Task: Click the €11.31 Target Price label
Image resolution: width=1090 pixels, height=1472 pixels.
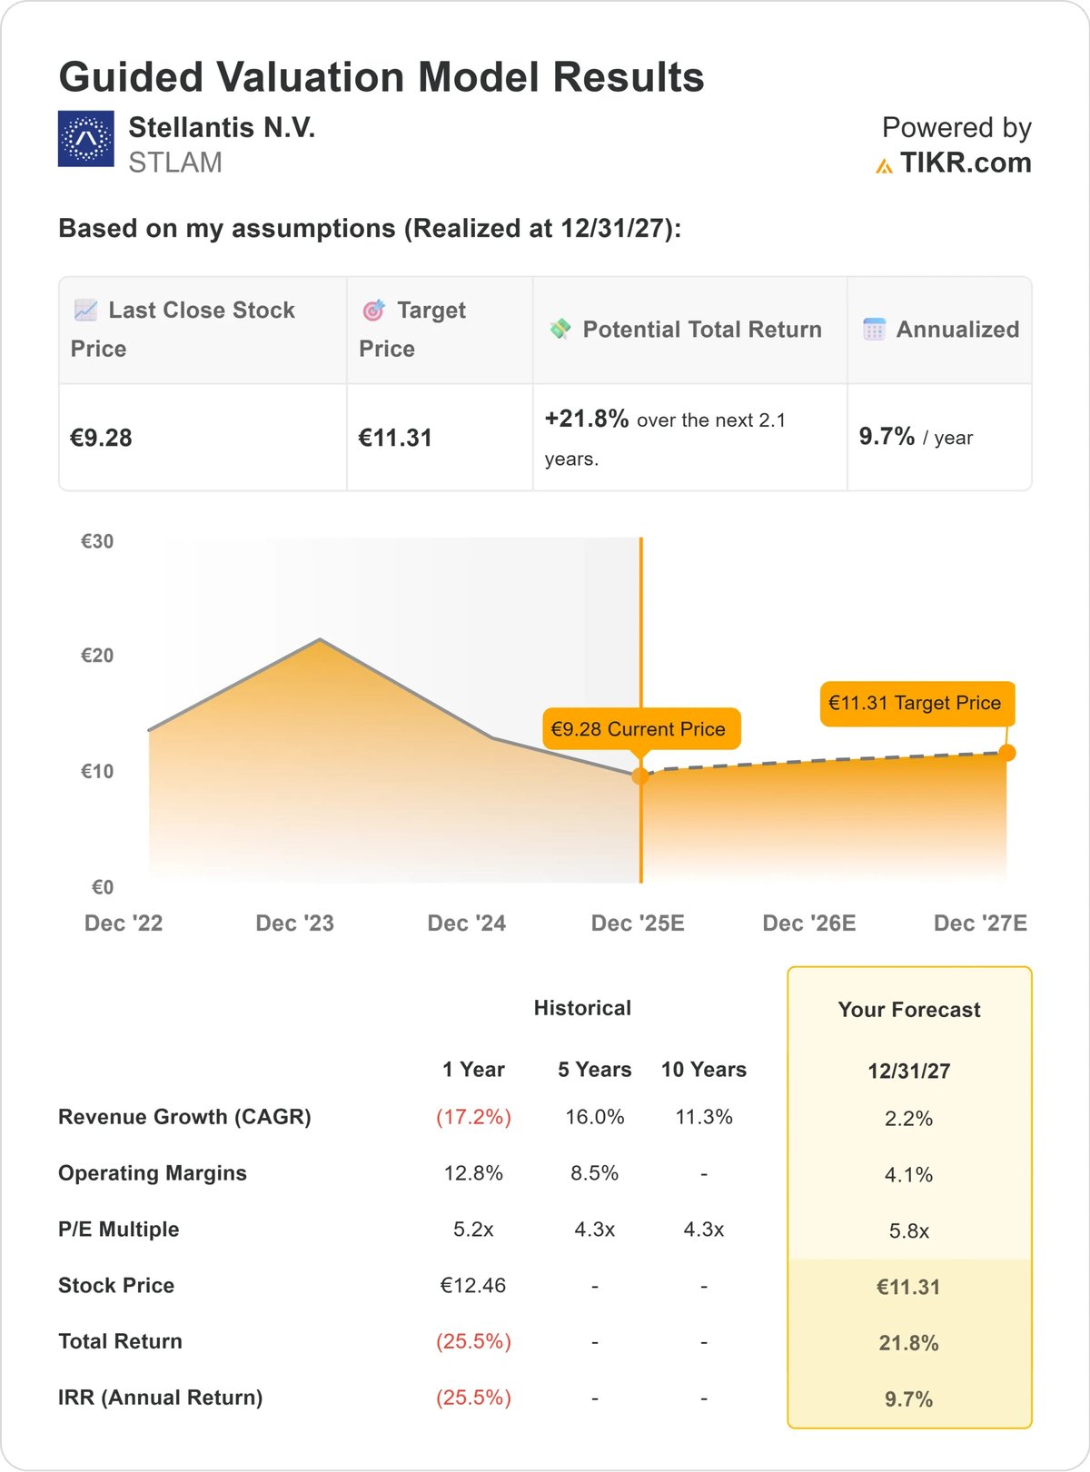Action: tap(915, 704)
